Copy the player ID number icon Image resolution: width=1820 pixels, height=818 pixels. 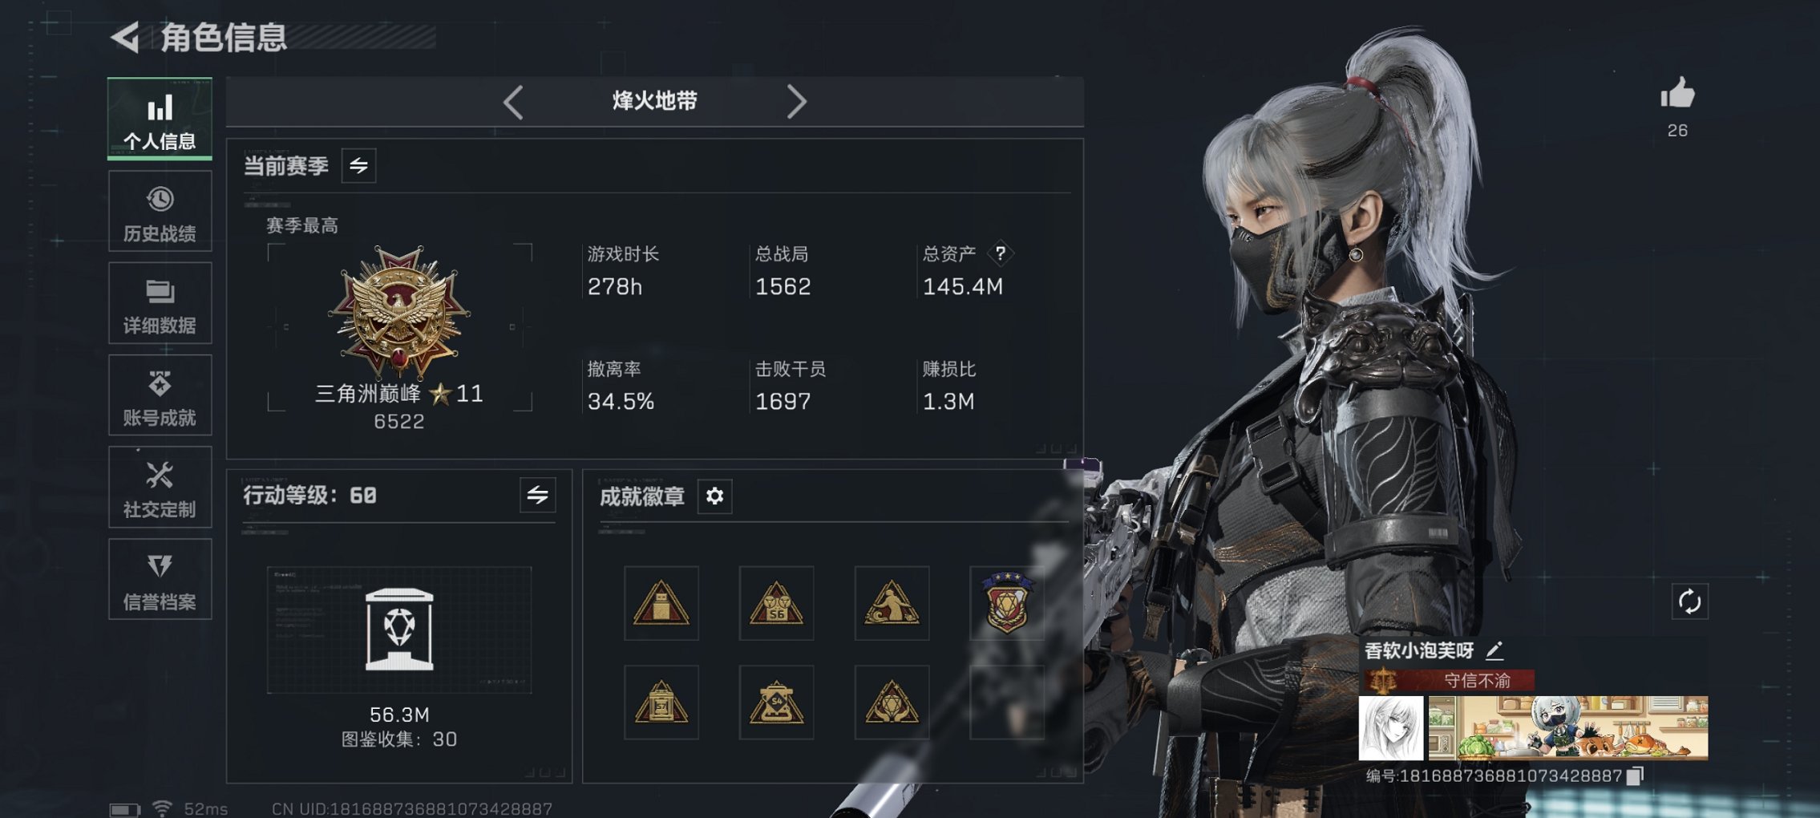tap(1635, 775)
